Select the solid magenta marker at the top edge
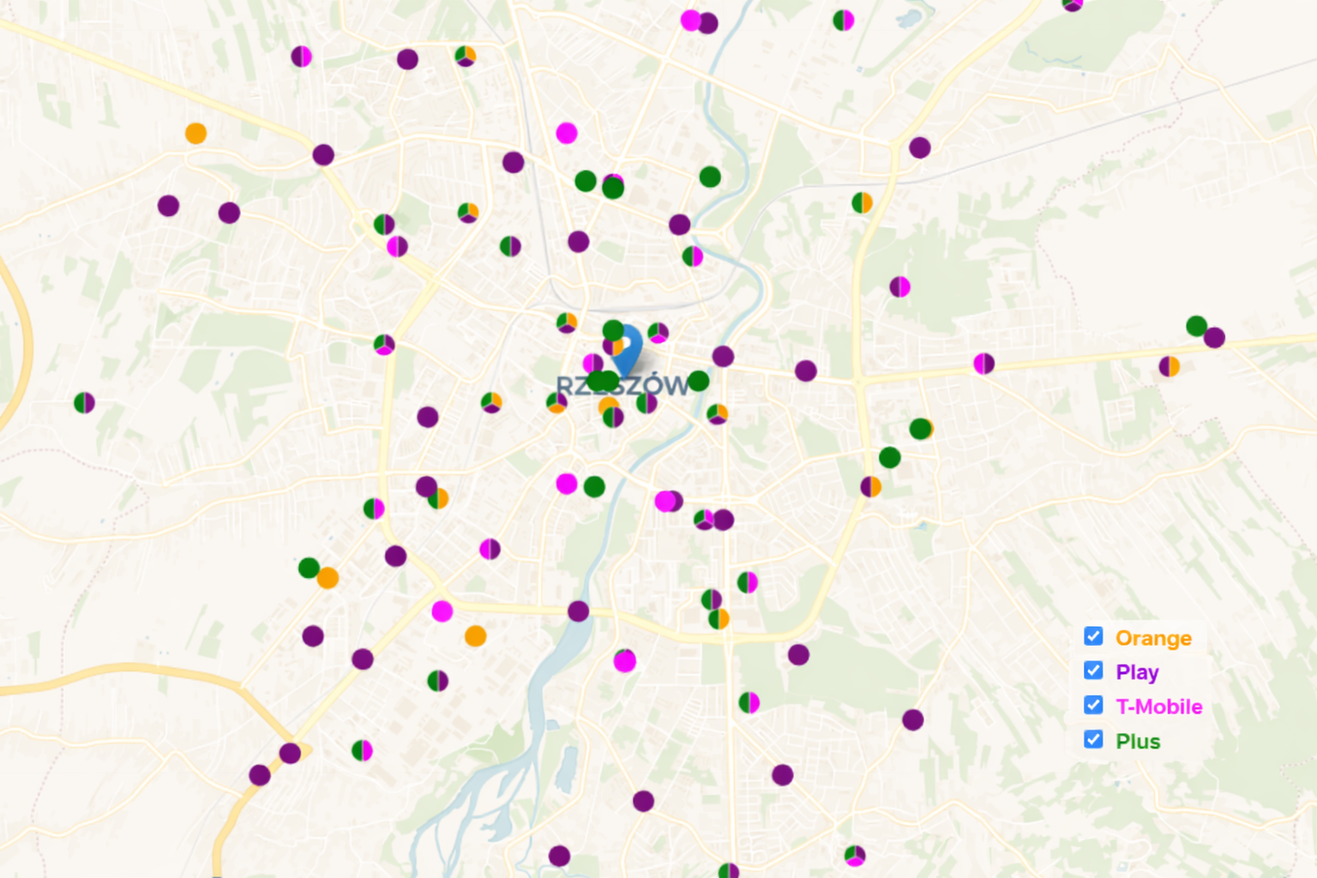Screen dimensions: 1317x878 pyautogui.click(x=690, y=20)
